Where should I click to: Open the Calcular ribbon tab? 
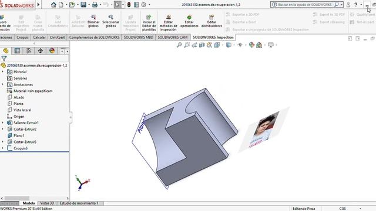(x=39, y=38)
